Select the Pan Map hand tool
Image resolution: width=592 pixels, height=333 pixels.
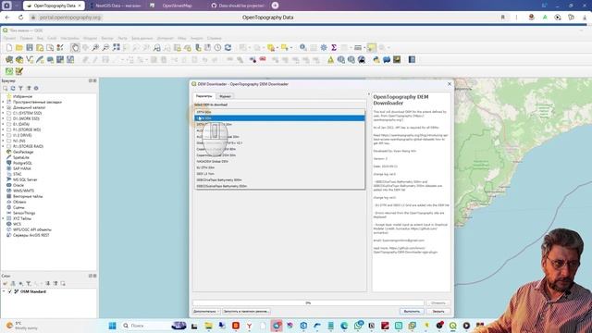coord(75,47)
